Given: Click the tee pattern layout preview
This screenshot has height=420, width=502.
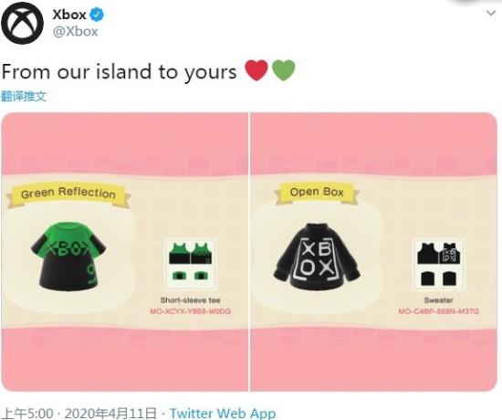Looking at the screenshot, I should (x=191, y=264).
